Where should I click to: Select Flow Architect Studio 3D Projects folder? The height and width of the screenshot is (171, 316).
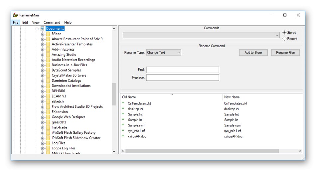pos(77,106)
